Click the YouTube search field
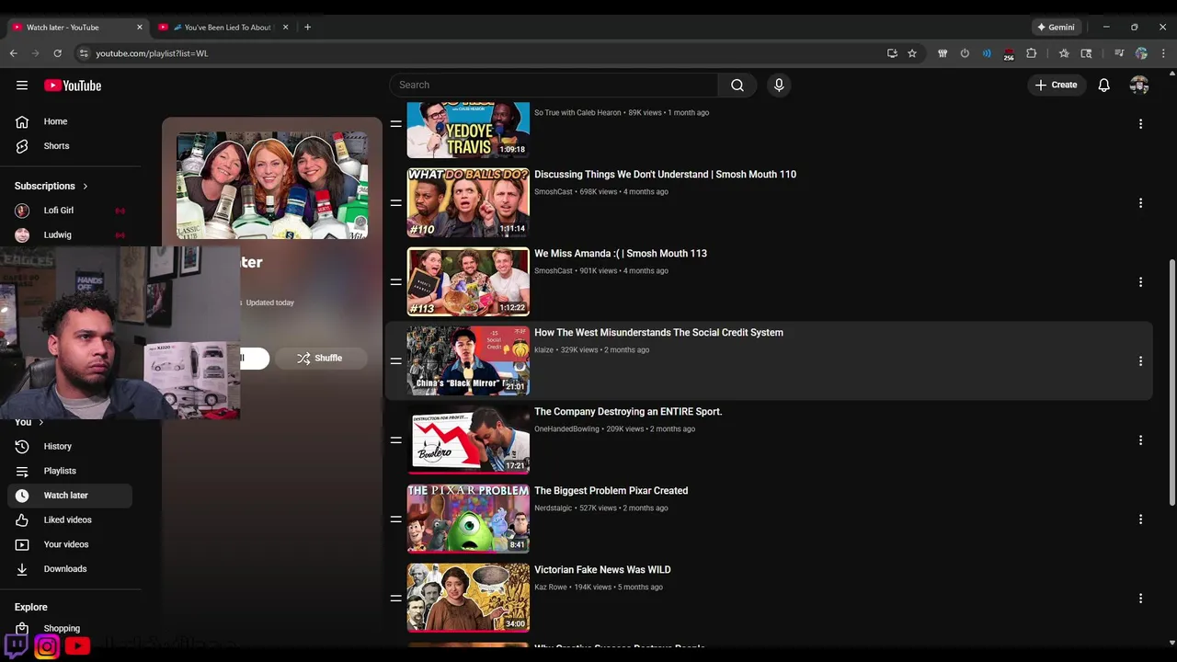The image size is (1177, 662). coord(554,86)
